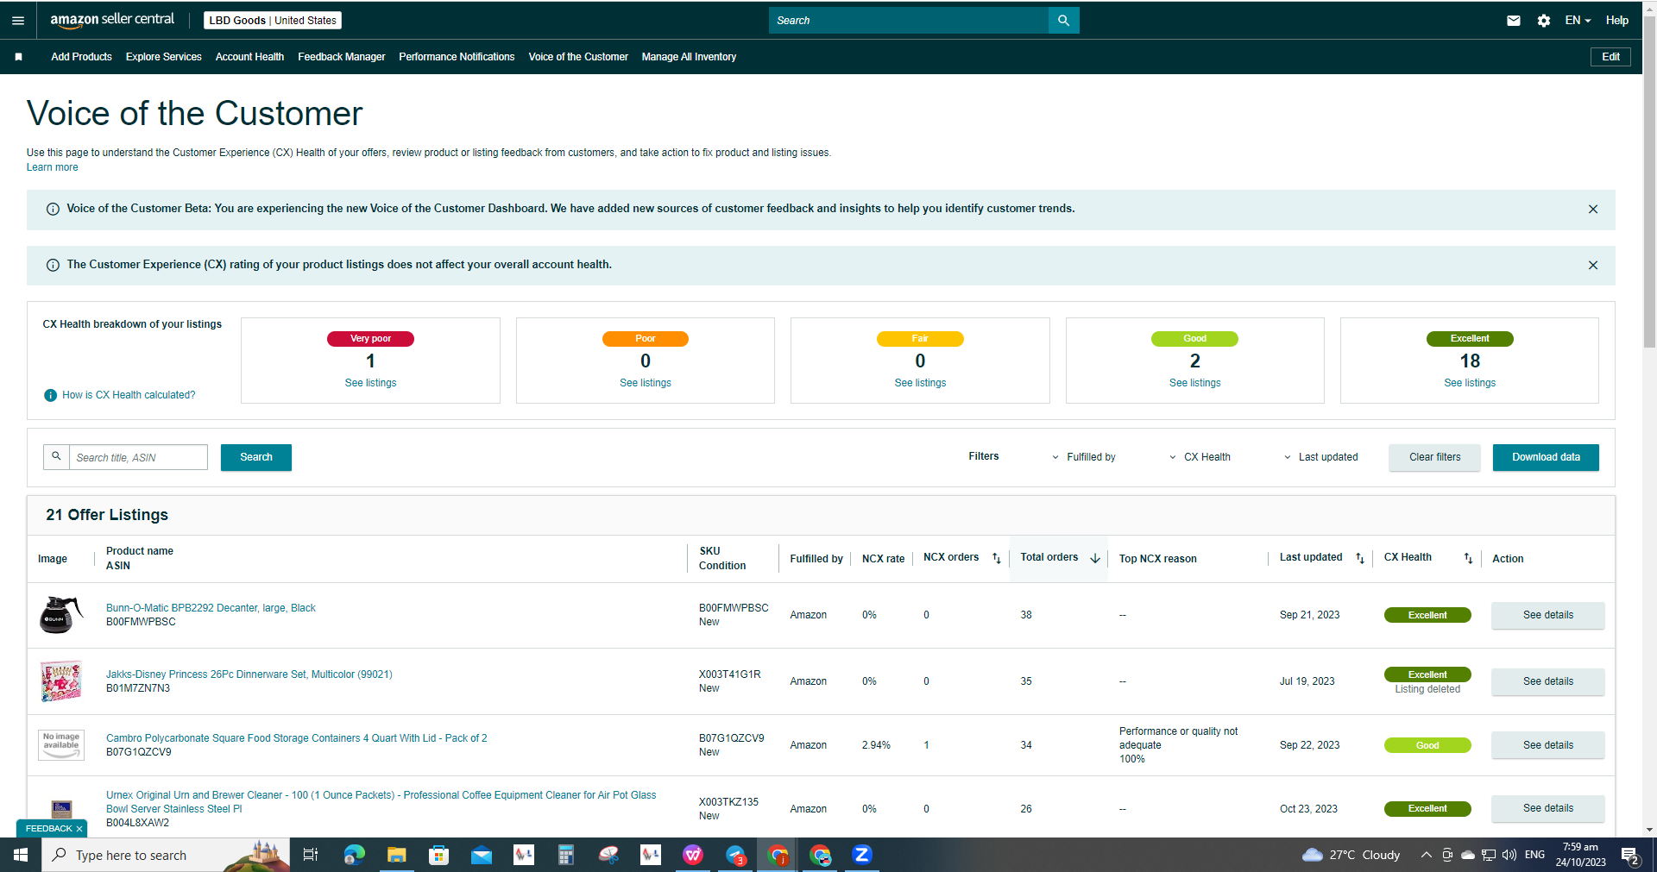Click info icon beside How is CX Health calculated
1657x872 pixels.
pyautogui.click(x=50, y=395)
